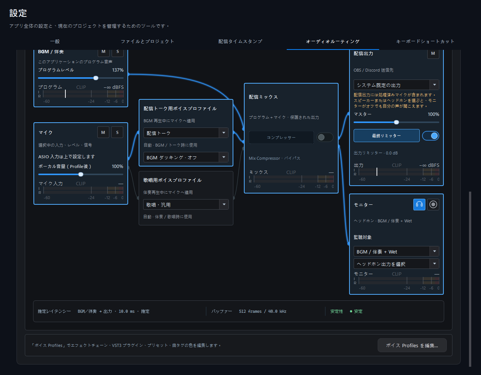Adjust the ボーカル音量 slider handle
Viewport: 481px width, 375px height.
pos(81,174)
